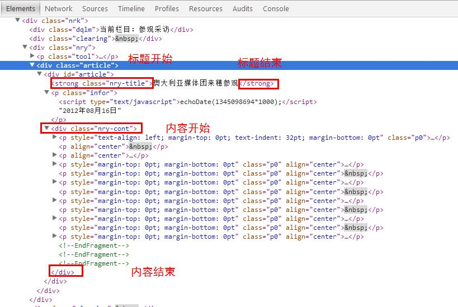Viewport: 458px width, 307px height.
Task: Expand the p class="tool" node
Action: point(32,55)
